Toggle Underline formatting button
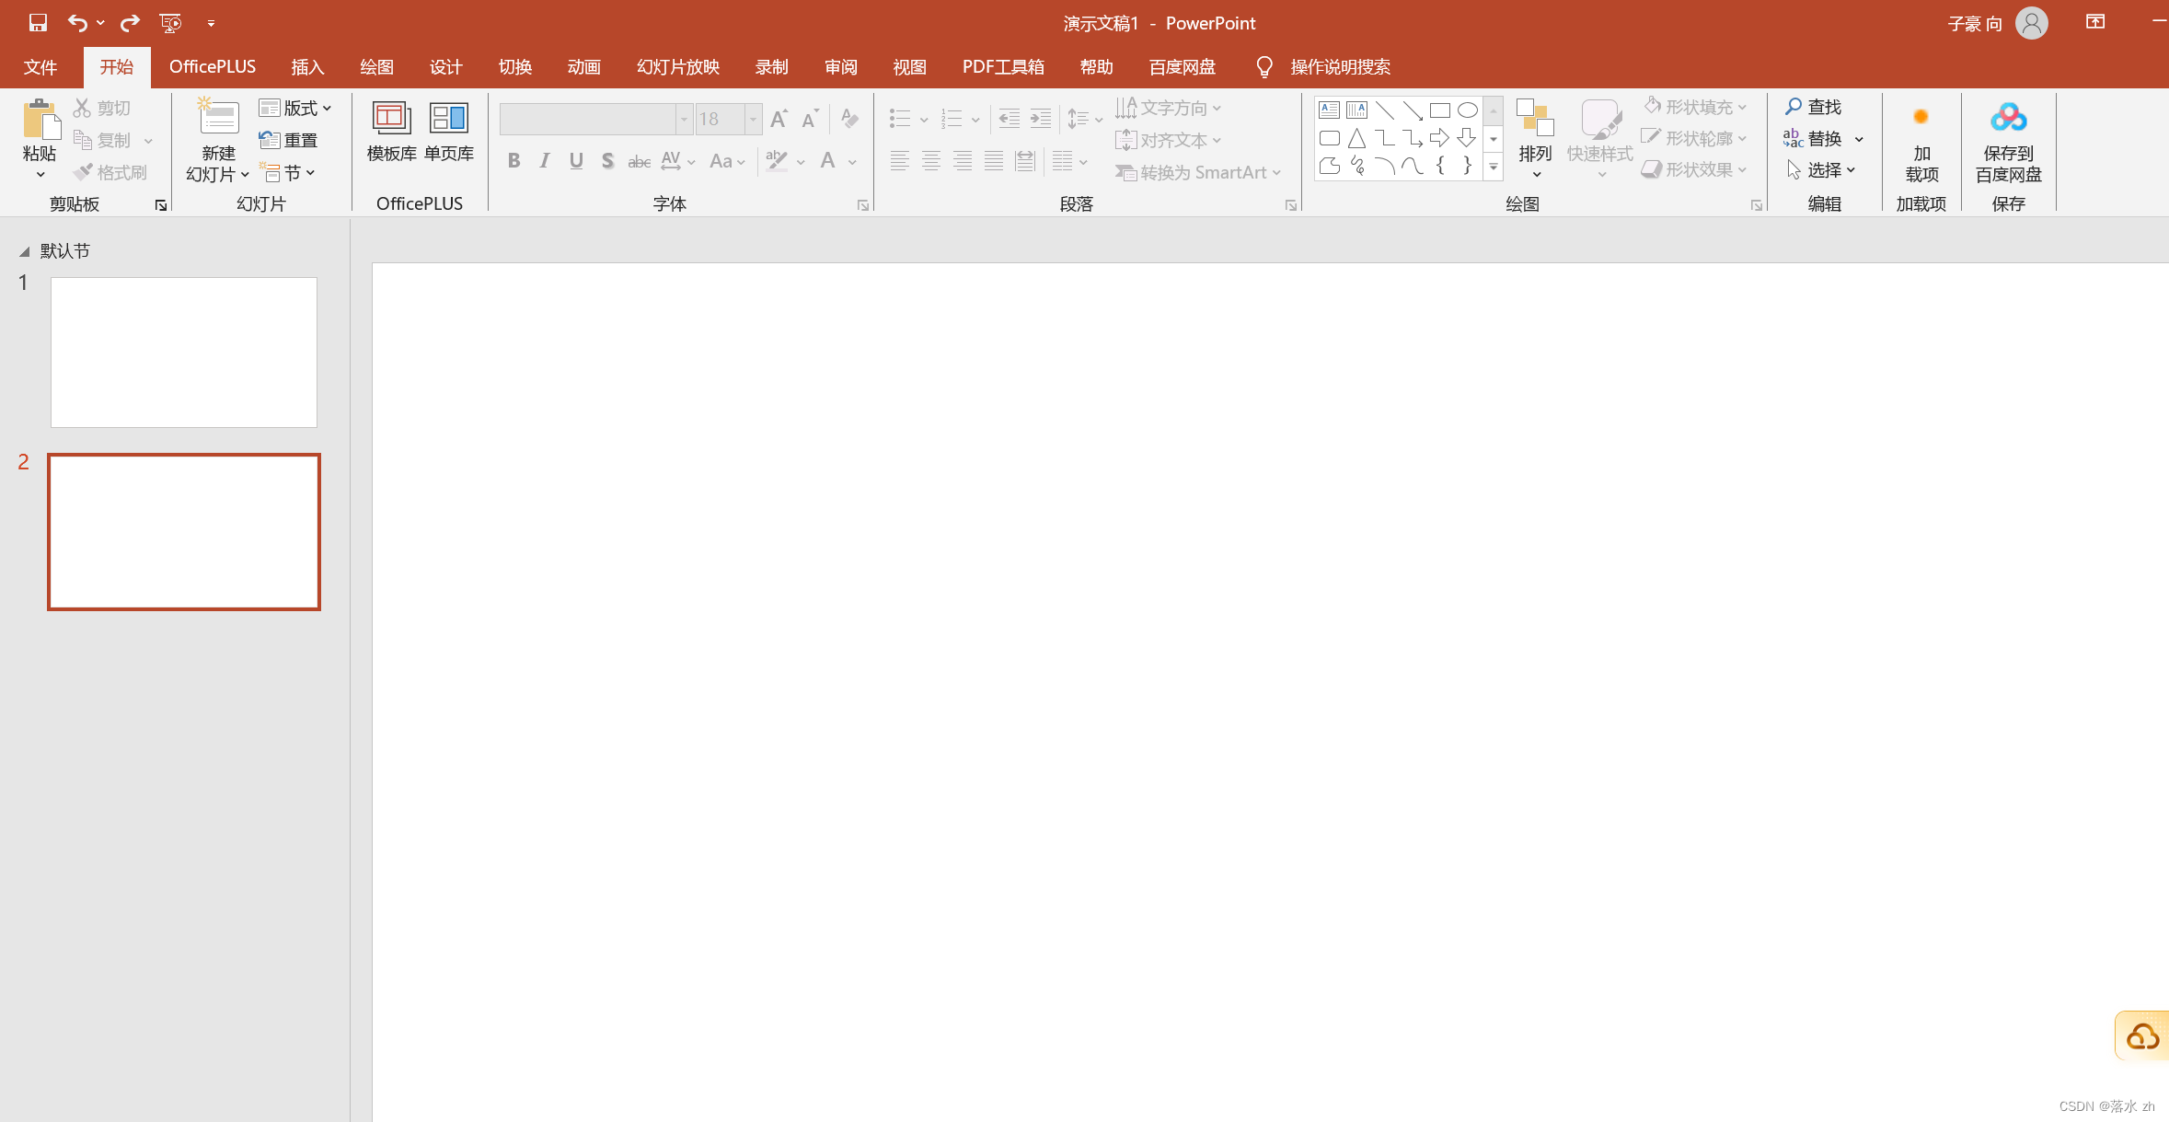The height and width of the screenshot is (1122, 2169). coord(576,161)
